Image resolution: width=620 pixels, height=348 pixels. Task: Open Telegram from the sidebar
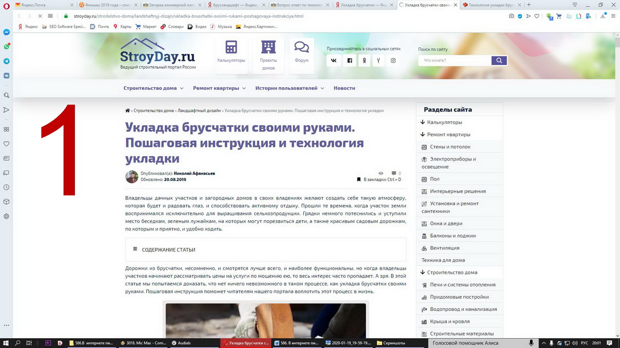click(x=6, y=61)
